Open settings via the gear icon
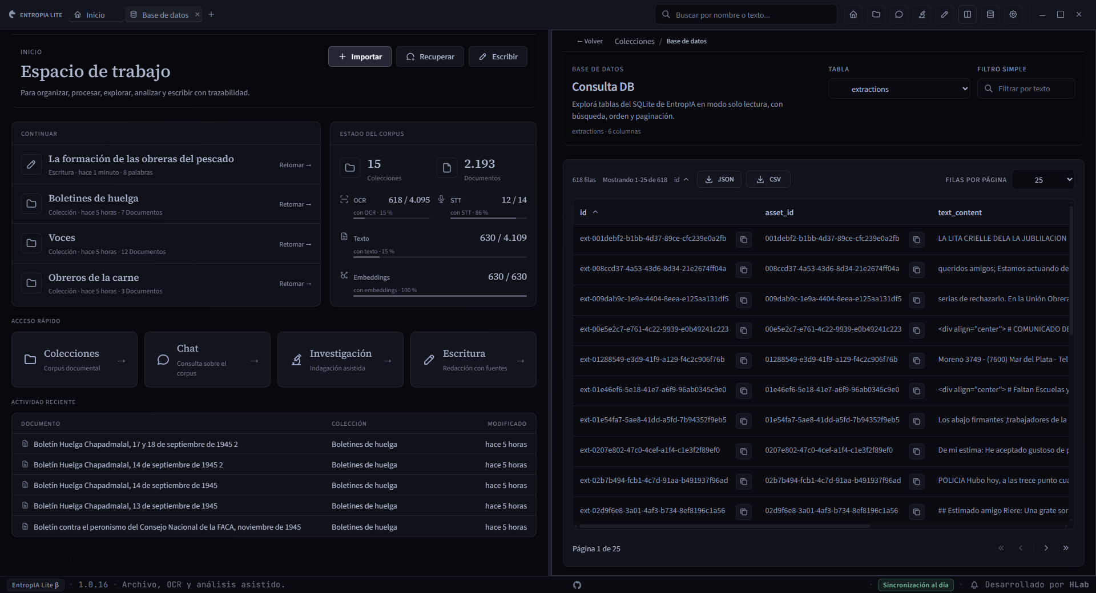This screenshot has width=1096, height=593. [1013, 15]
